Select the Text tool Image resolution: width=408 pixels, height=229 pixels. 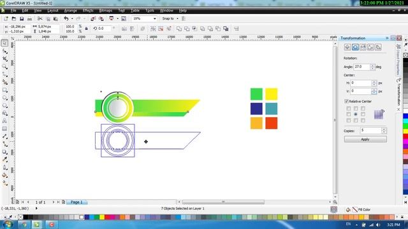point(4,121)
